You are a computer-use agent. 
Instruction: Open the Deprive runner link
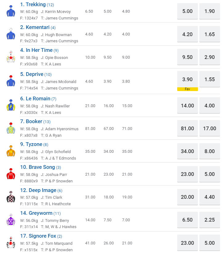34,74
